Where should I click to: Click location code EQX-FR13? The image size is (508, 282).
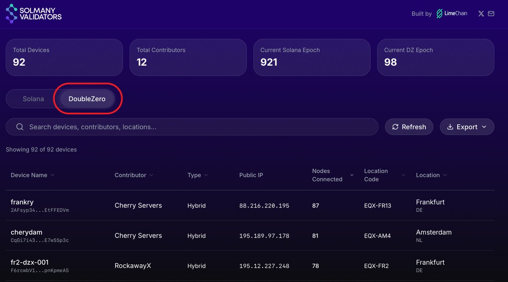click(x=378, y=206)
